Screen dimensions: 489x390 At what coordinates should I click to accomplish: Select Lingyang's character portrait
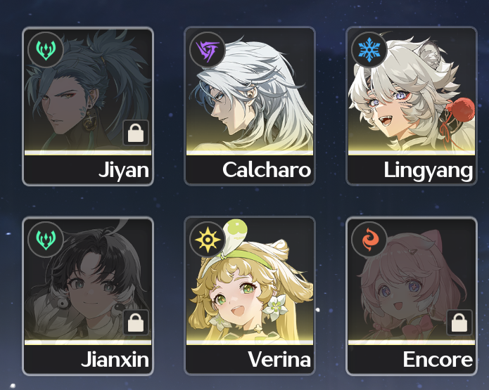tap(412, 91)
